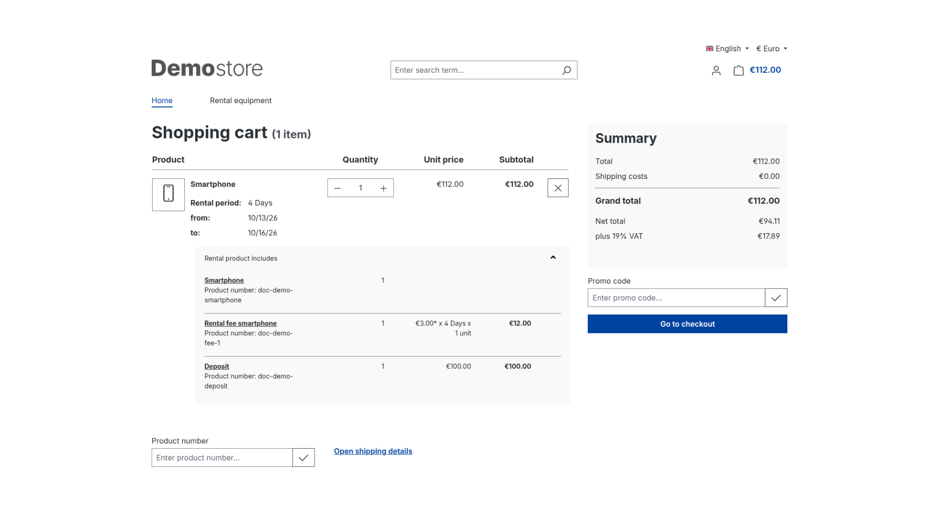Screen dimensions: 939x528
Task: Click the bold Smartphone cart item title
Action: (213, 184)
